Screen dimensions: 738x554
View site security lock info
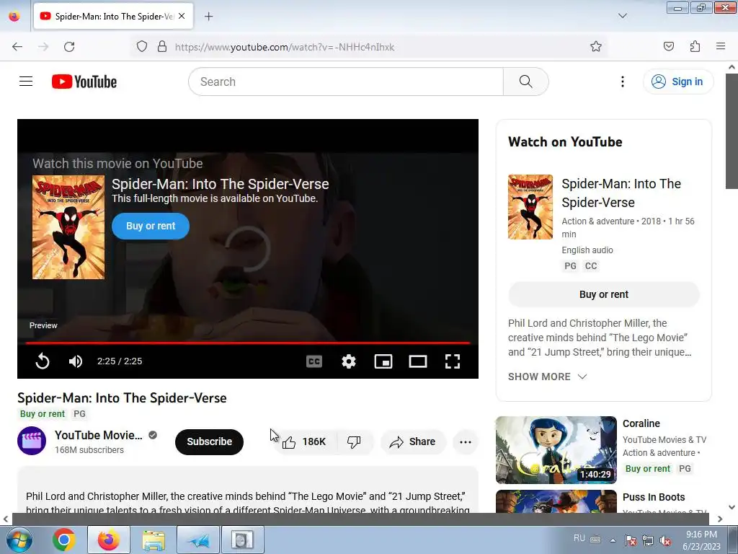[x=162, y=47]
